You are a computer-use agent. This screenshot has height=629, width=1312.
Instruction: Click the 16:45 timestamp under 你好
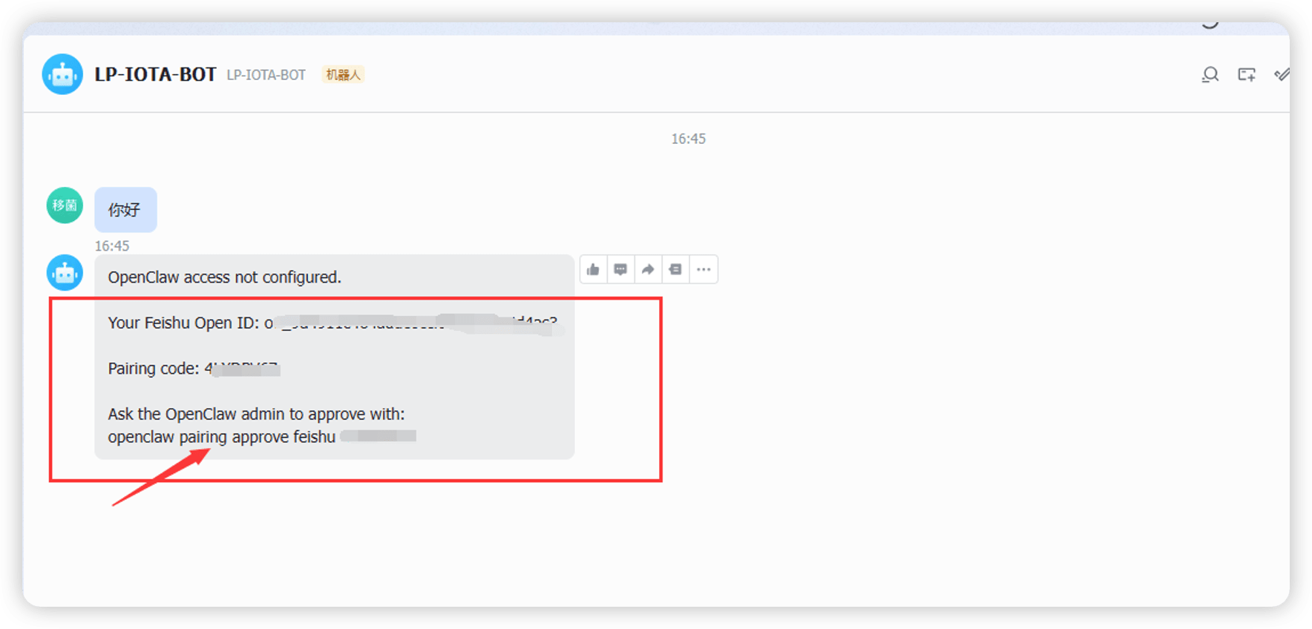pyautogui.click(x=111, y=246)
